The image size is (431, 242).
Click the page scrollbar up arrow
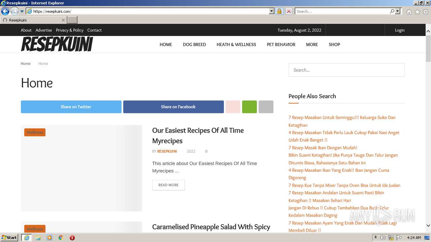point(428,31)
